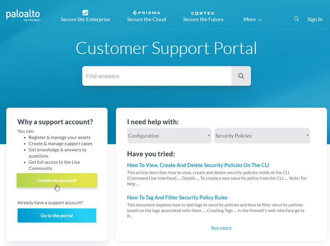Screen dimensions: 330x246
Task: Click the Sign In link
Action: pos(315,19)
